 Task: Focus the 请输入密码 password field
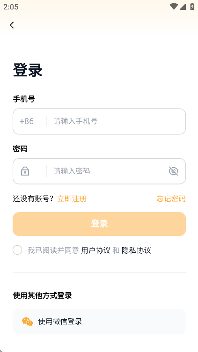coord(108,171)
